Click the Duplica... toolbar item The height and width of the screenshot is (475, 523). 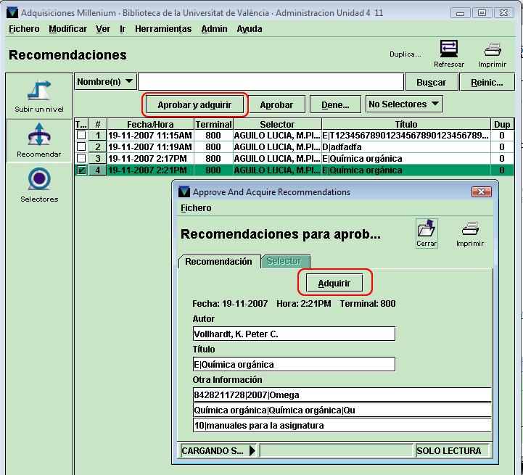405,54
